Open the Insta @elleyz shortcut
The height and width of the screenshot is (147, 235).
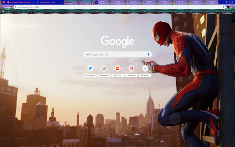point(131,71)
